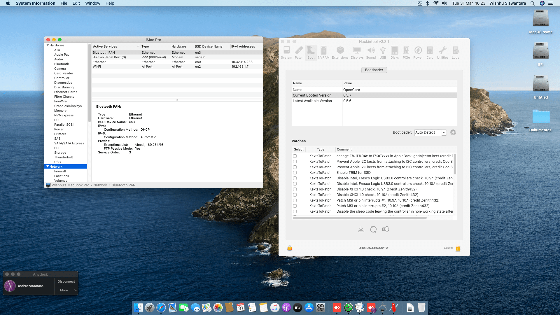Click the refresh icon below the Patches list
The image size is (560, 315).
click(373, 229)
